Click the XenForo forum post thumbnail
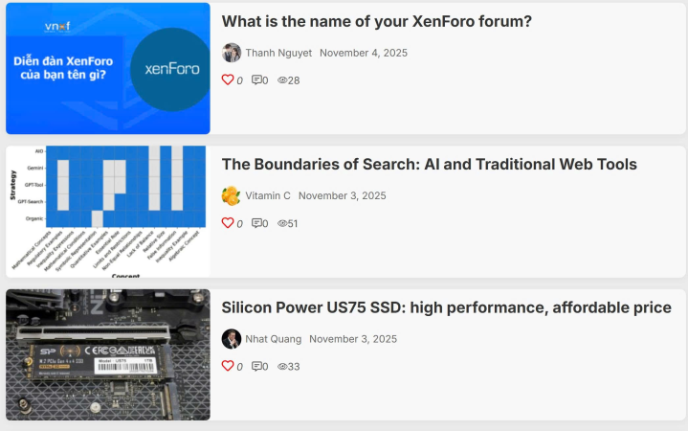This screenshot has height=431, width=688. click(108, 68)
